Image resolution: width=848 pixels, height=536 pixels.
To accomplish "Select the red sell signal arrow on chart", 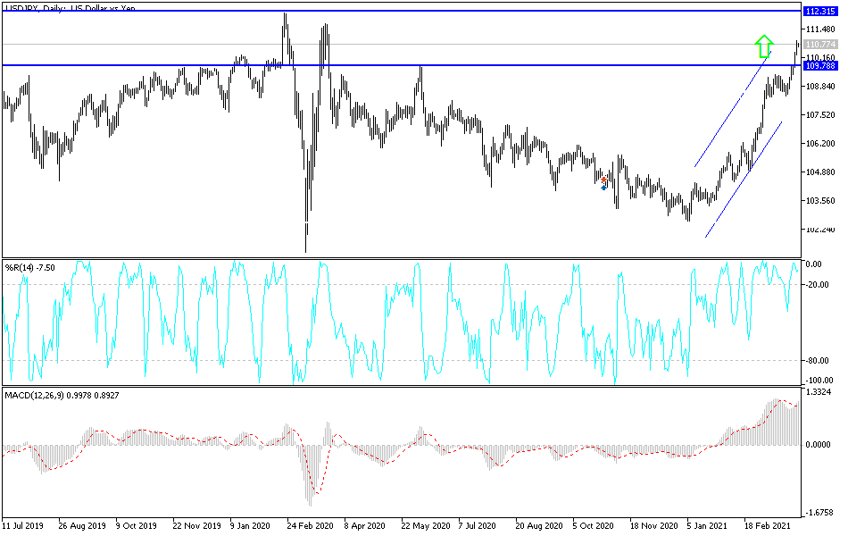I will [603, 178].
